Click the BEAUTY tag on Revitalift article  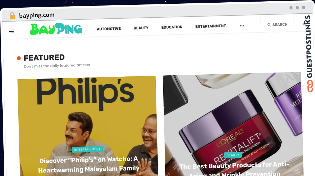pos(233,155)
